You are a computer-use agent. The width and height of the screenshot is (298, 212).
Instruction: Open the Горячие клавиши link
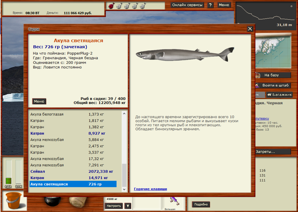pyautogui.click(x=150, y=189)
